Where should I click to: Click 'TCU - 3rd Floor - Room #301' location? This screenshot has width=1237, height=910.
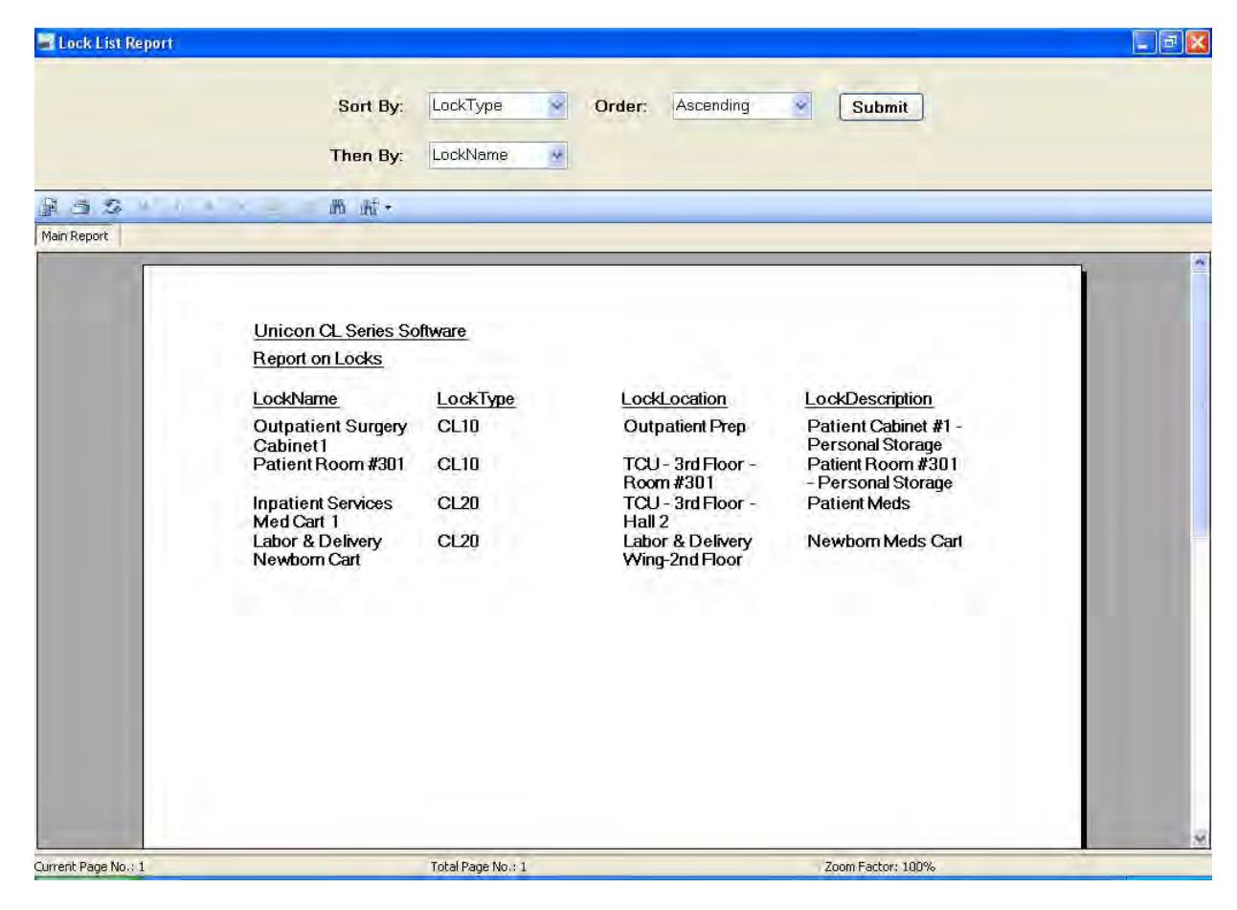pyautogui.click(x=689, y=474)
